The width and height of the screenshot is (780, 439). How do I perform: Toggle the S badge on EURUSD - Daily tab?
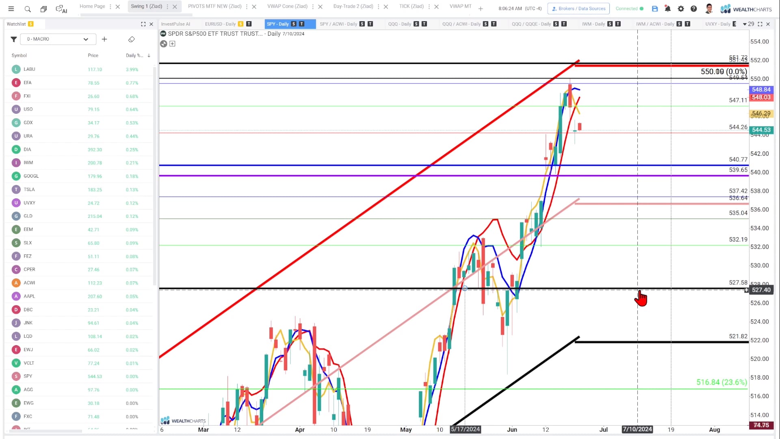pyautogui.click(x=240, y=24)
